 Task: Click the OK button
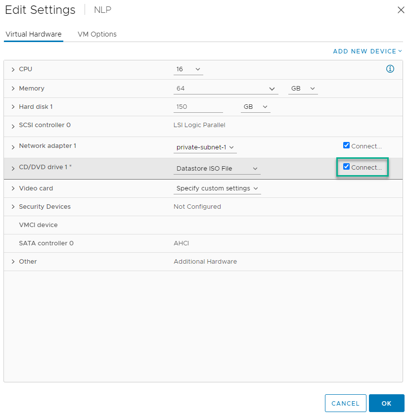click(386, 403)
